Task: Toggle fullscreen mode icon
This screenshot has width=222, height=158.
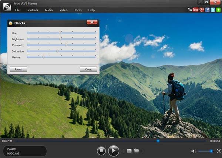Action: click(x=219, y=151)
